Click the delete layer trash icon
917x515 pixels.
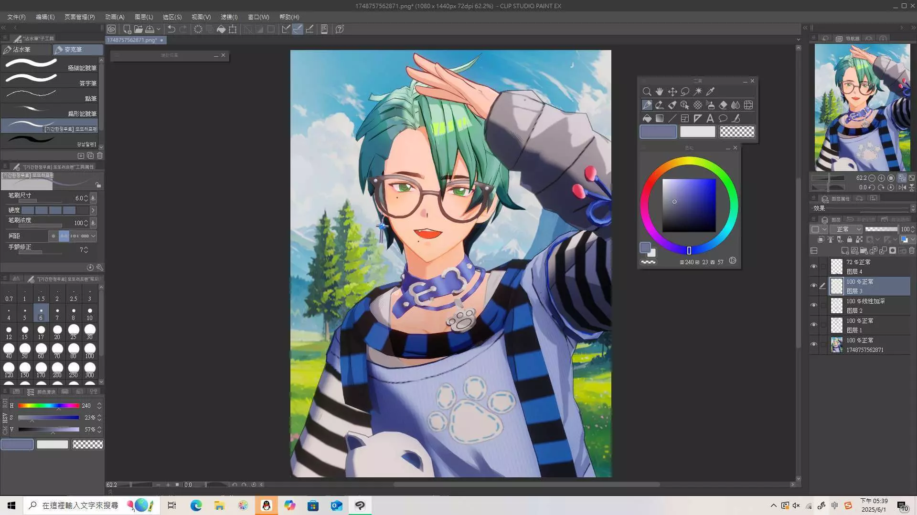coord(912,251)
